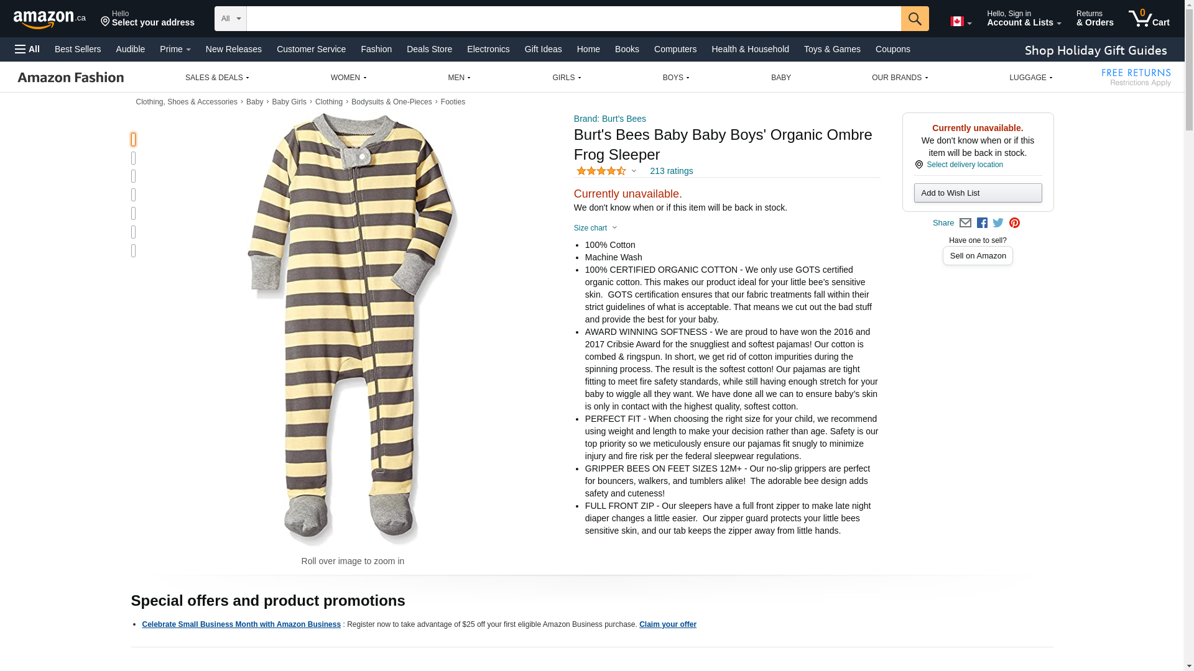Share product on Pinterest icon
Image resolution: width=1194 pixels, height=671 pixels.
coord(1014,223)
